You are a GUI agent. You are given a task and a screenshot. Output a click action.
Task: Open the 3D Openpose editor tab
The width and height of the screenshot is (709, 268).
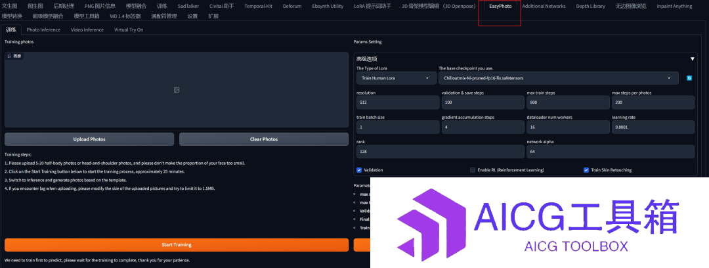(x=438, y=7)
